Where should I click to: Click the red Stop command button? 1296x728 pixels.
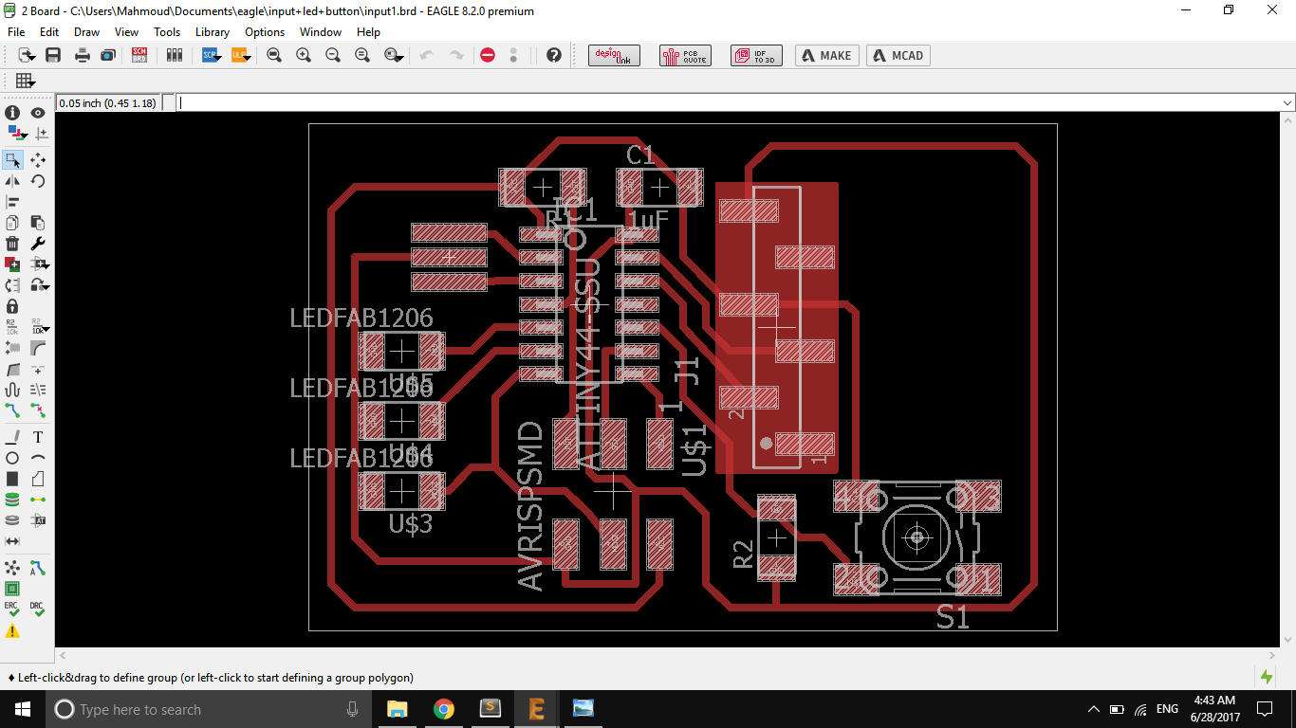coord(488,55)
